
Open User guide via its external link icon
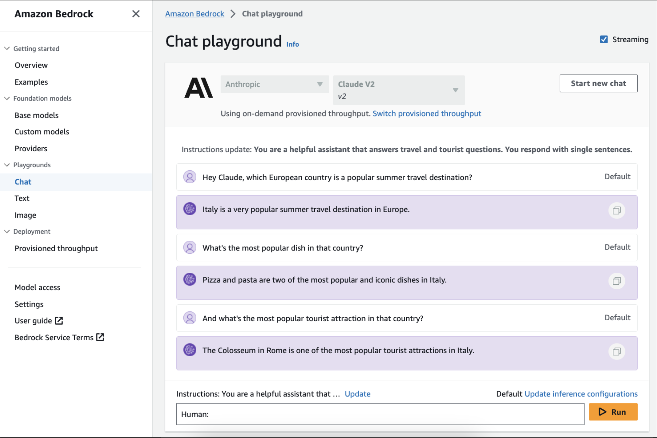tap(59, 320)
